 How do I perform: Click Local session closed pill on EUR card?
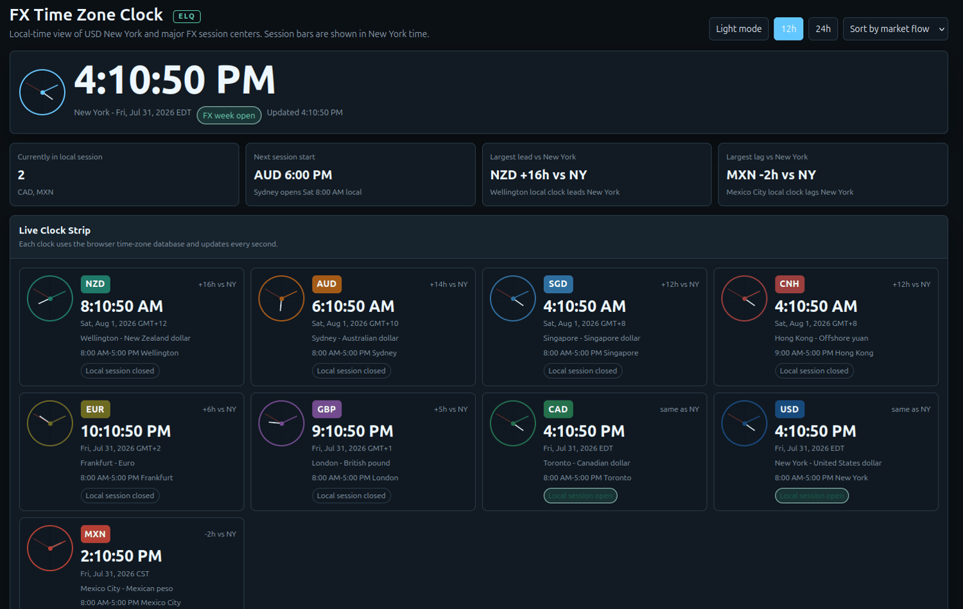point(120,496)
